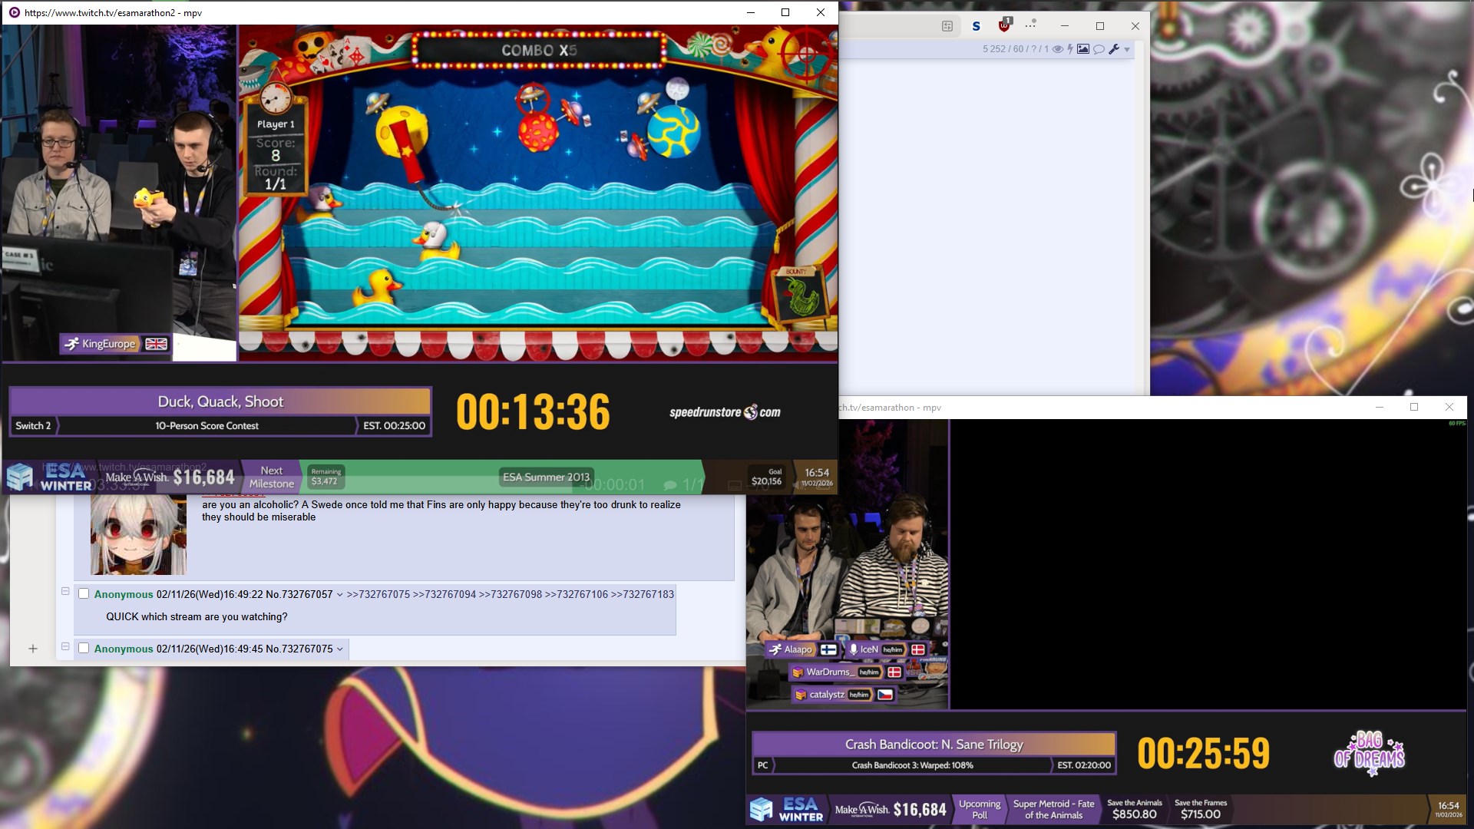Open the browser three-dots menu
Screen dimensions: 1474x829
tap(1030, 25)
